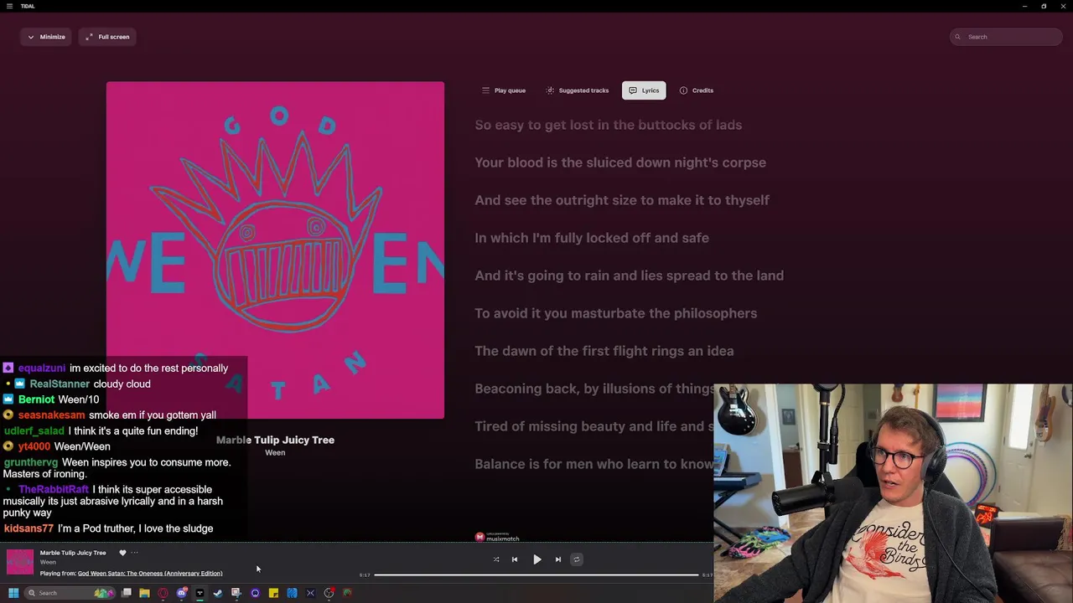Switch to Full screen mode
1073x603 pixels.
click(107, 37)
